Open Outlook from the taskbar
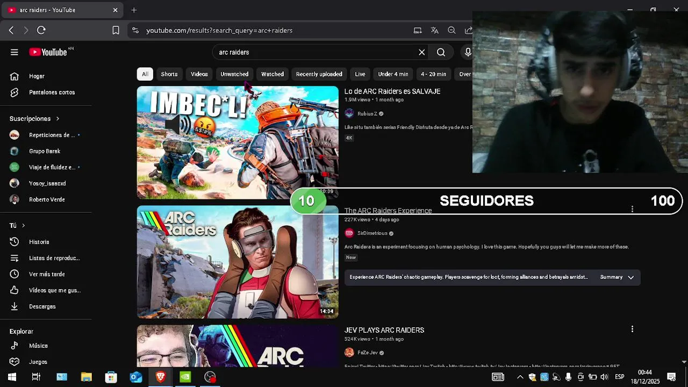The height and width of the screenshot is (387, 688). pos(136,377)
